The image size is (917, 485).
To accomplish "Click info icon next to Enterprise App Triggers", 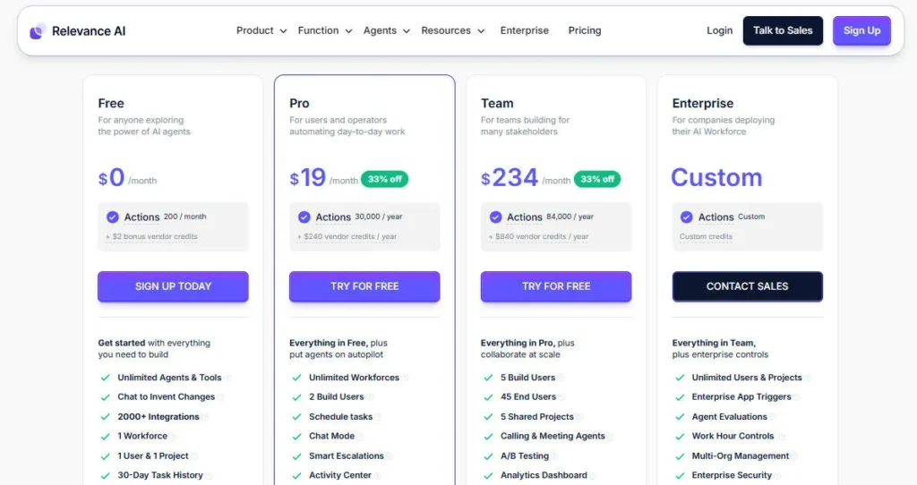I will click(798, 397).
